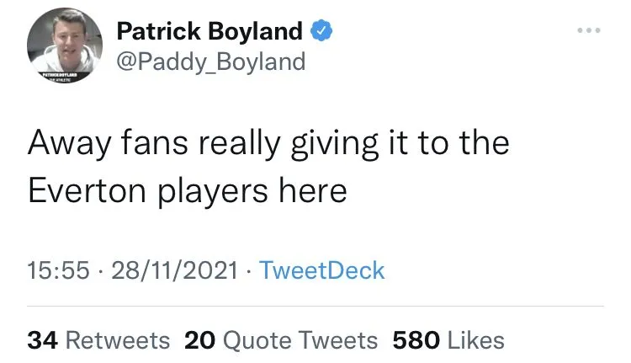Click the number 34 beside Retweets
The image size is (631, 363).
[42, 340]
